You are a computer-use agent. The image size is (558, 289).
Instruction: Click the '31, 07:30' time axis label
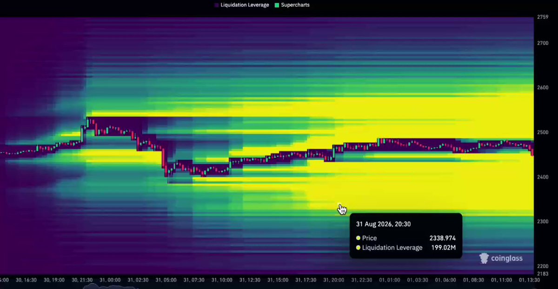click(193, 280)
